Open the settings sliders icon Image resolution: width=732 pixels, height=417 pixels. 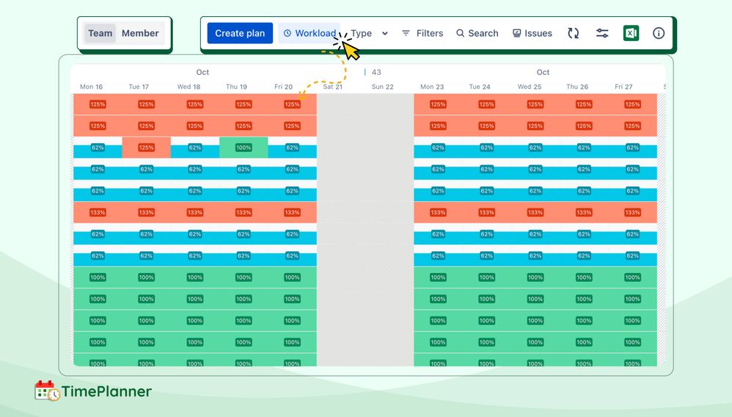(x=602, y=33)
